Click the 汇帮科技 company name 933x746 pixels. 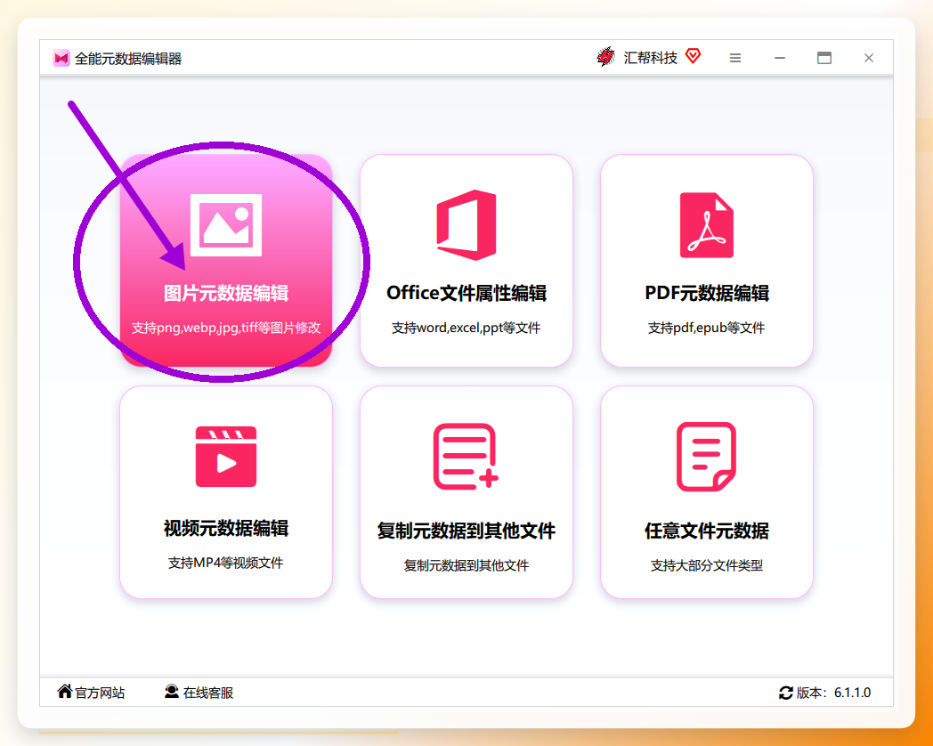[x=651, y=58]
